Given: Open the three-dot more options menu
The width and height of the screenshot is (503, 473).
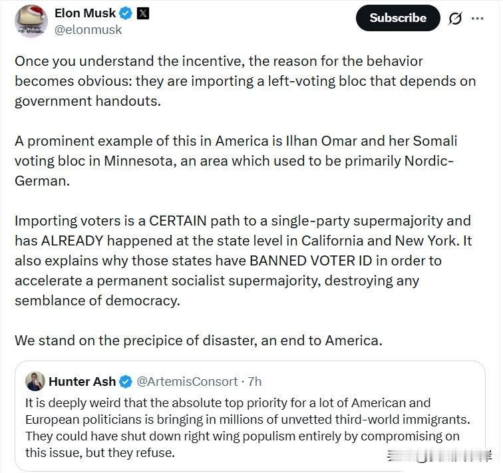Looking at the screenshot, I should (477, 19).
